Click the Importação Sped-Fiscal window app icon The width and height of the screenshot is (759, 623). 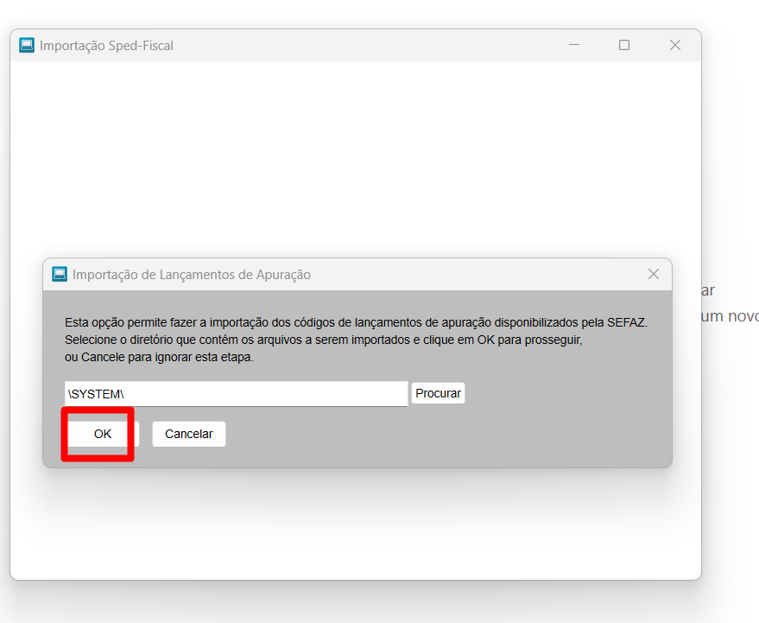click(27, 45)
